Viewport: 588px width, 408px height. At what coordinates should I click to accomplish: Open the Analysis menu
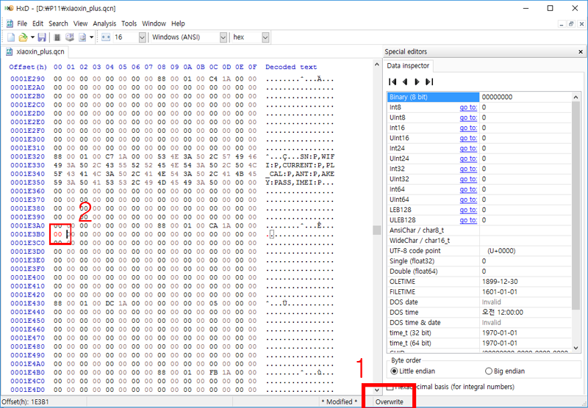[x=104, y=23]
